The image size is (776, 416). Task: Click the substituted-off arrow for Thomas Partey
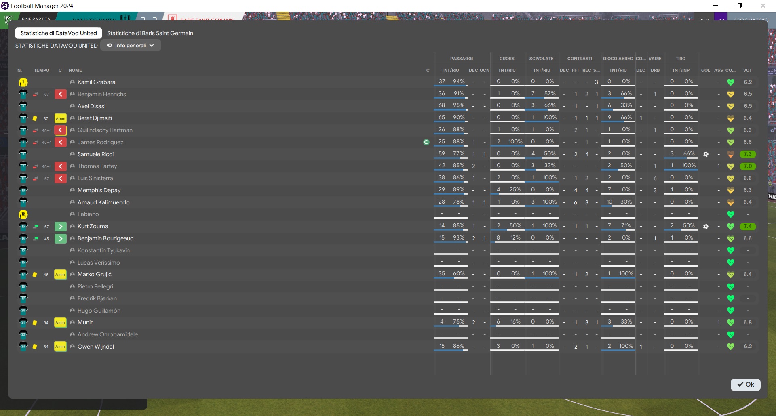(60, 166)
